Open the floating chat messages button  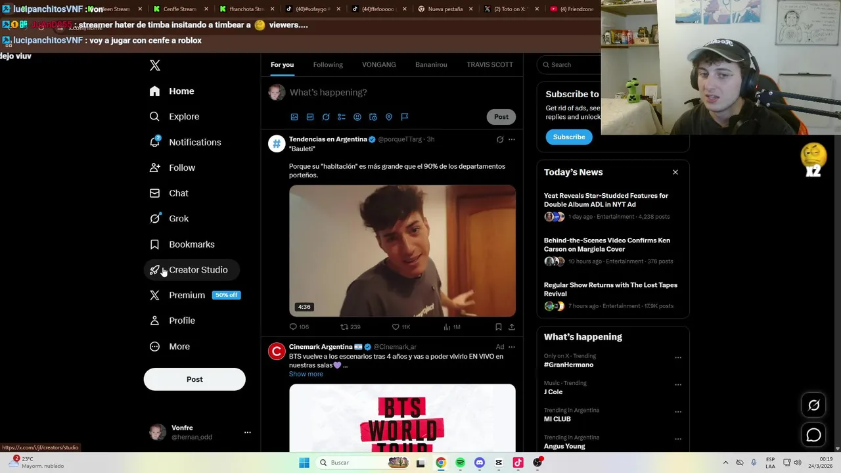pyautogui.click(x=813, y=435)
